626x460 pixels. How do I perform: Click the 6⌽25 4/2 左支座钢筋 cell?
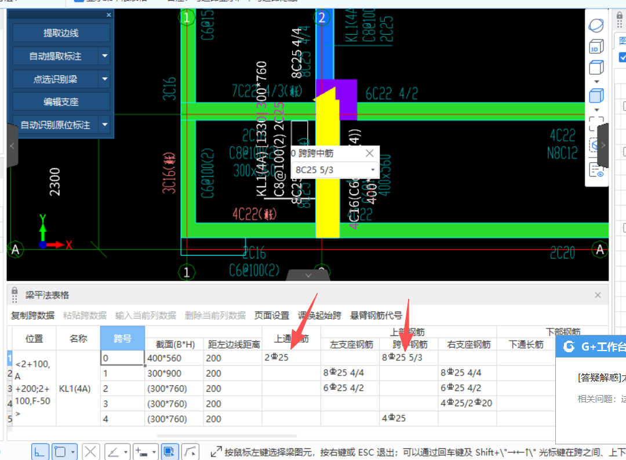click(350, 388)
